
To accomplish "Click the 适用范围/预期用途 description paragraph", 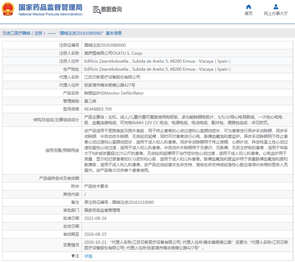I will (x=186, y=150).
